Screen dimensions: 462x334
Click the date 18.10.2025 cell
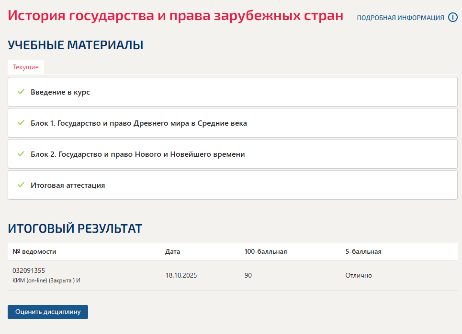point(181,276)
